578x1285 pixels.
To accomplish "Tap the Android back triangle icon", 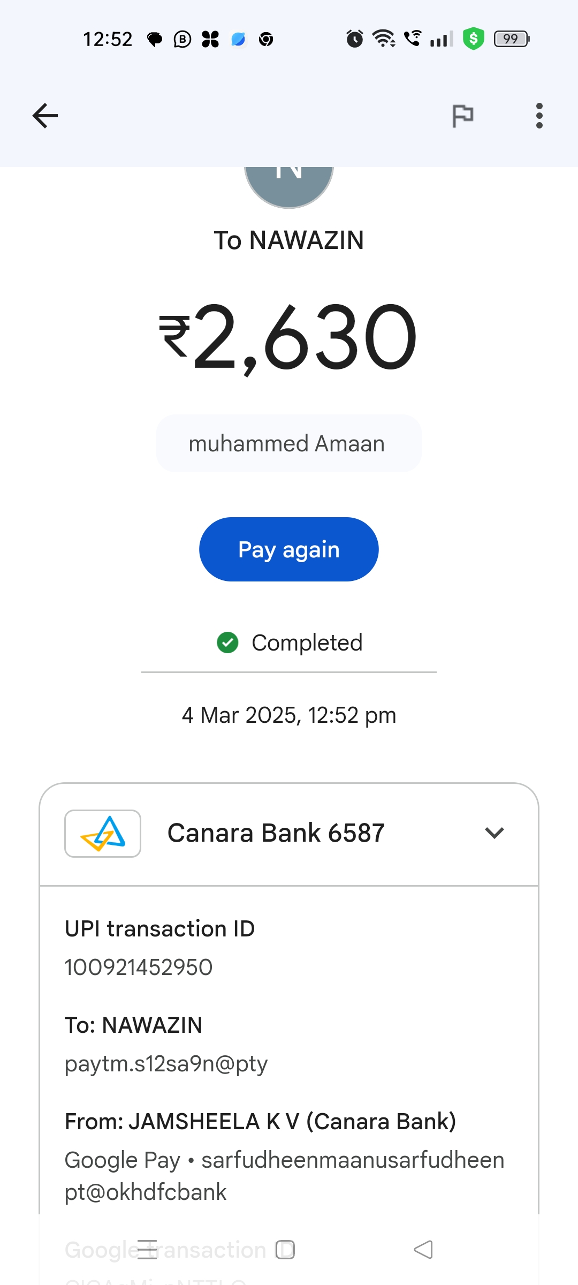I will (x=423, y=1250).
